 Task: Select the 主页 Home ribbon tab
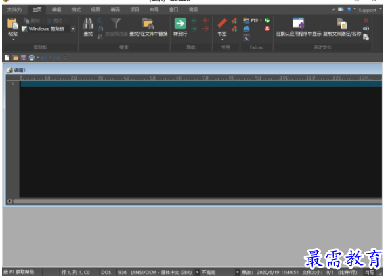click(37, 10)
